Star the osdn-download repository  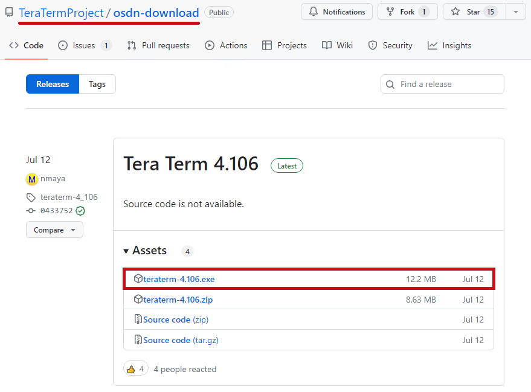tap(474, 12)
